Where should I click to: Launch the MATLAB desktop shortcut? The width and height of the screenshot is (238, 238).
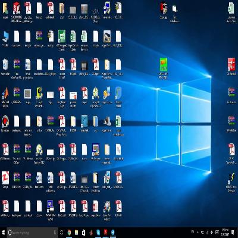pos(5,93)
